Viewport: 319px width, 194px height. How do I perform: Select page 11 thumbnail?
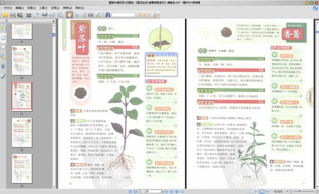tap(22, 96)
